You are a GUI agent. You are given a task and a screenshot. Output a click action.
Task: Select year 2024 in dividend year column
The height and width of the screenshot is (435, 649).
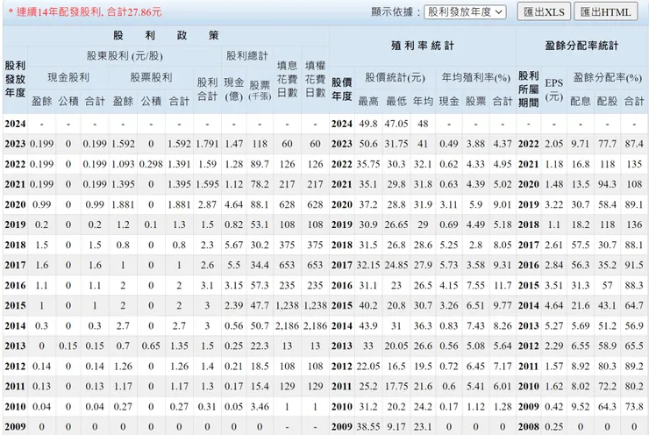click(15, 124)
